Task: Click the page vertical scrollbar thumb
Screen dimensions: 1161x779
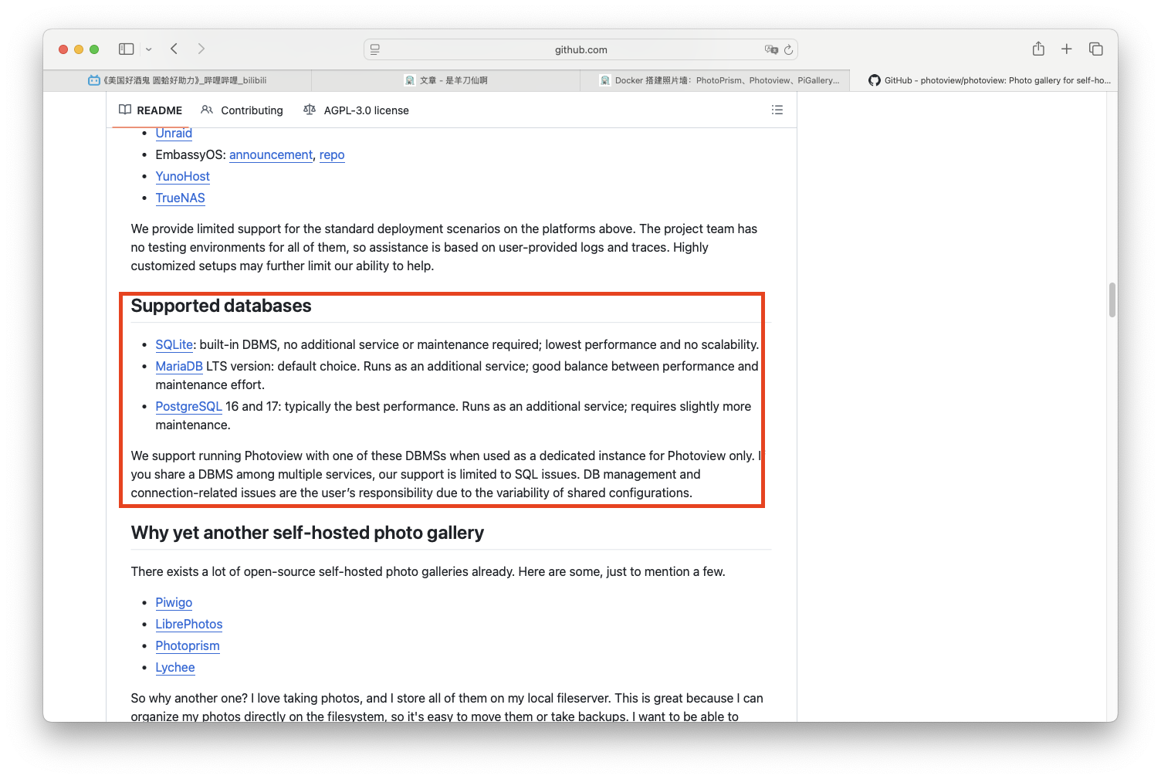Action: coord(1112,300)
